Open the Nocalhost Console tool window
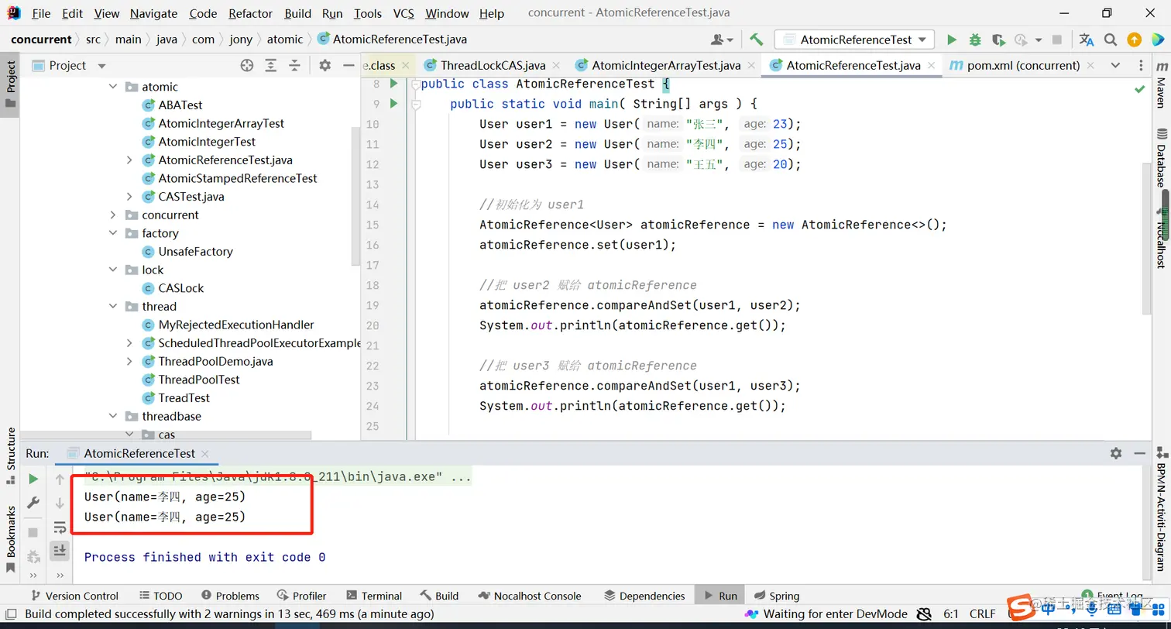This screenshot has width=1171, height=629. tap(530, 596)
